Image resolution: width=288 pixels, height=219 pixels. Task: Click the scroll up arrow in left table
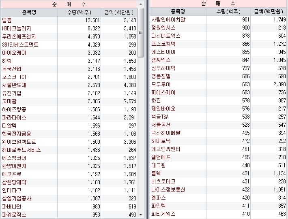coord(141,4)
